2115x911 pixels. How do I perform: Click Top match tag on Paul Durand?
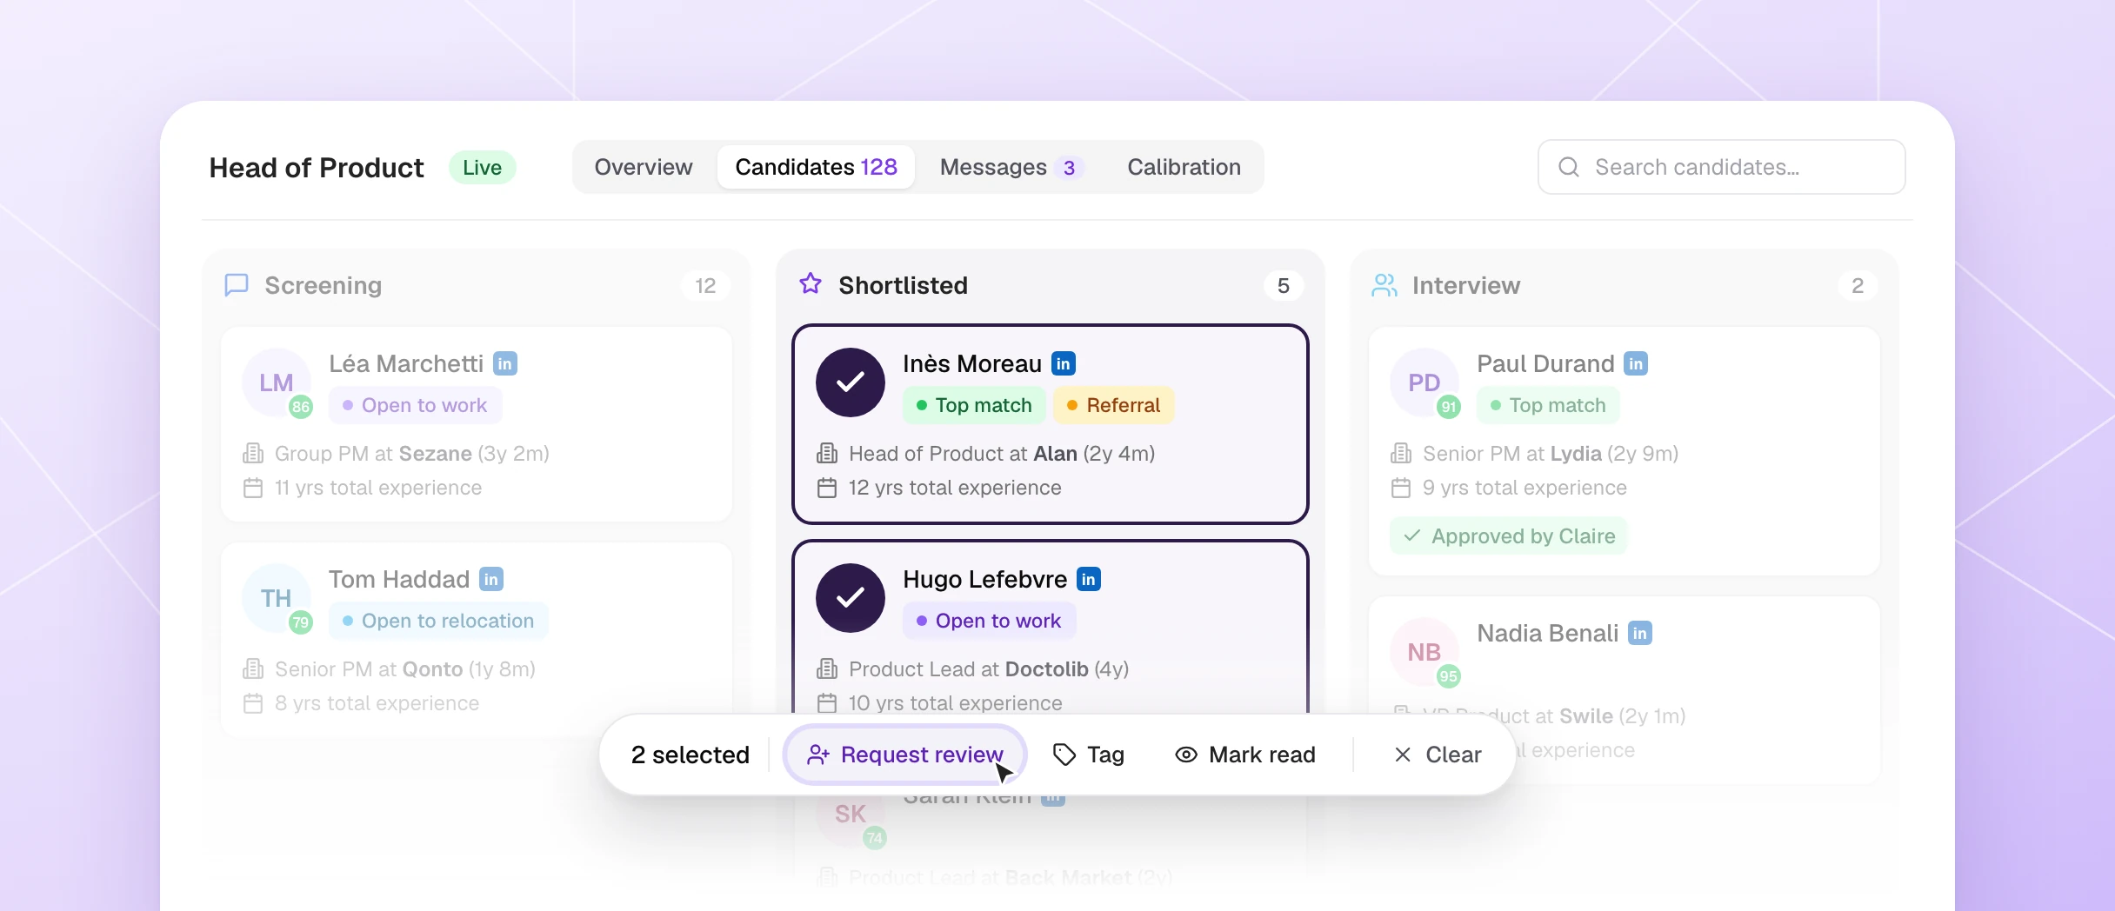pos(1548,405)
